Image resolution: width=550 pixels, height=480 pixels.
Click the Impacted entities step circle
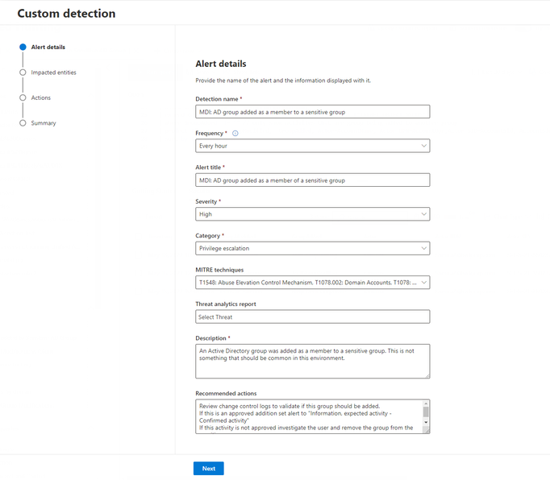pos(23,72)
